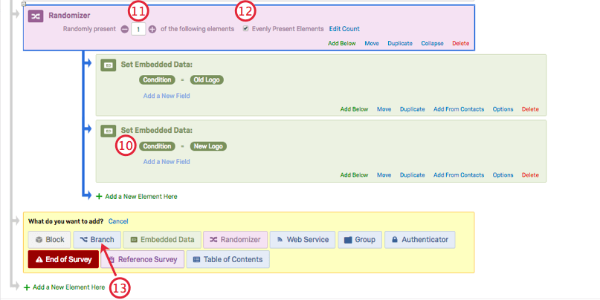
Task: Click Add a New Field under New Logo
Action: [167, 162]
